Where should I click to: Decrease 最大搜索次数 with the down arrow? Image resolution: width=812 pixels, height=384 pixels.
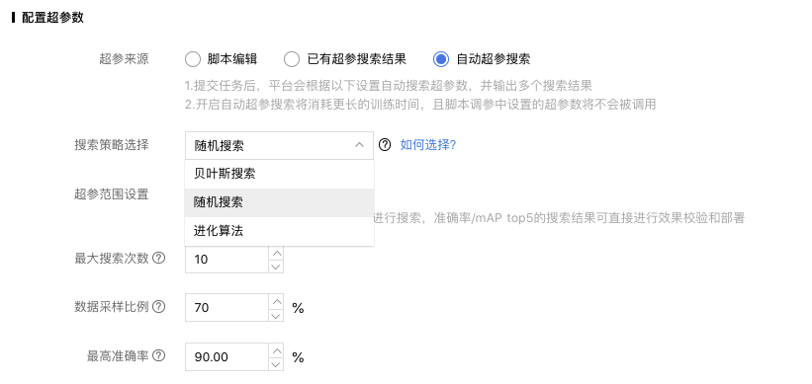pyautogui.click(x=277, y=267)
